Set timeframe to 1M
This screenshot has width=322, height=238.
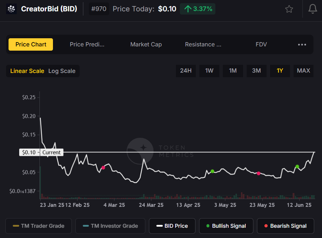tap(233, 71)
